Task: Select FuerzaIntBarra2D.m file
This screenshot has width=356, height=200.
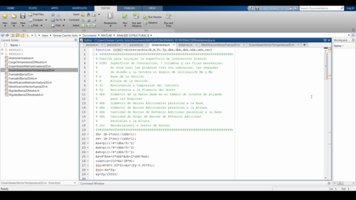Action: [x=21, y=74]
